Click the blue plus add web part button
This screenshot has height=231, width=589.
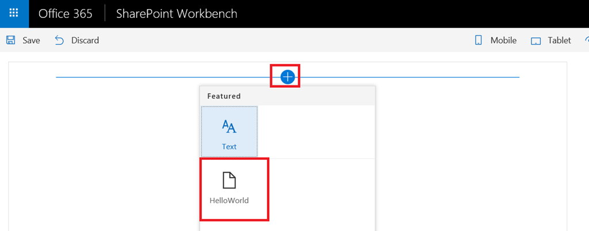288,77
